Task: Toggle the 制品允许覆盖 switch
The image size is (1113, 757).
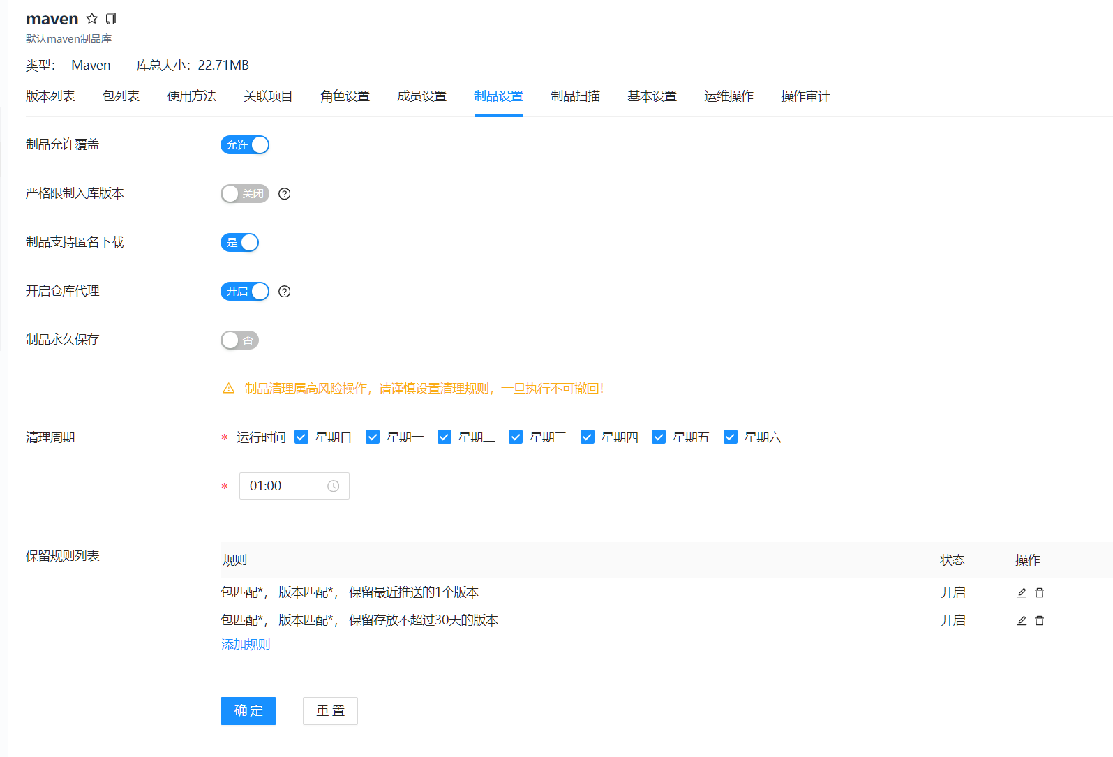Action: tap(245, 145)
